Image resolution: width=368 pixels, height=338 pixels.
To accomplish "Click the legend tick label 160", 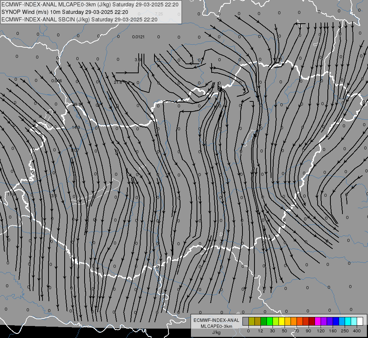I will [333, 331].
